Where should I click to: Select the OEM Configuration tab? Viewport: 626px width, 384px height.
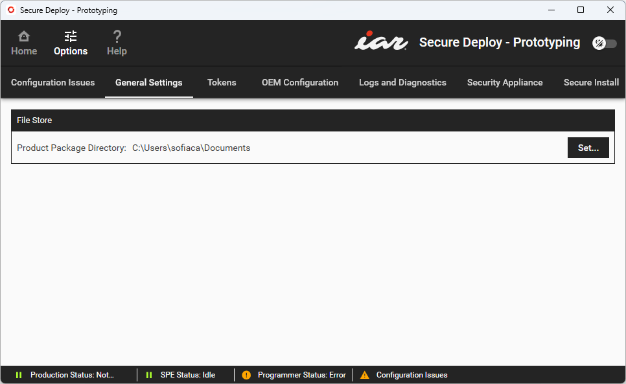(299, 82)
